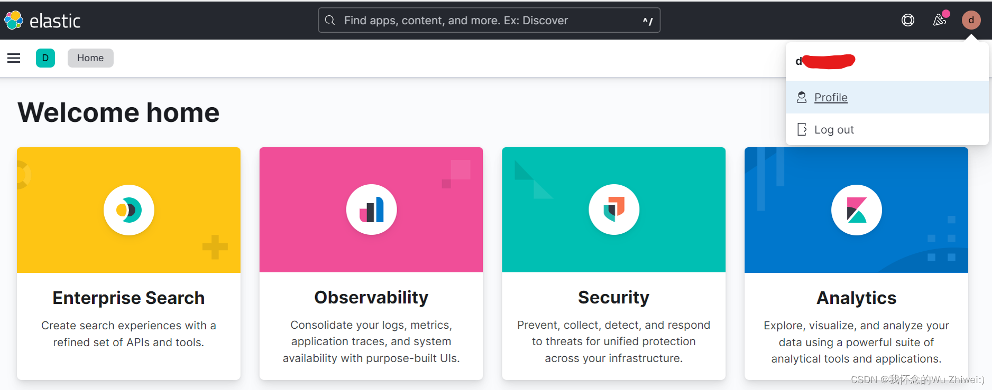Click the Enterprise Search logo icon
The image size is (992, 390).
129,210
